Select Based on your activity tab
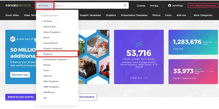This screenshot has width=219, height=109. point(21,97)
